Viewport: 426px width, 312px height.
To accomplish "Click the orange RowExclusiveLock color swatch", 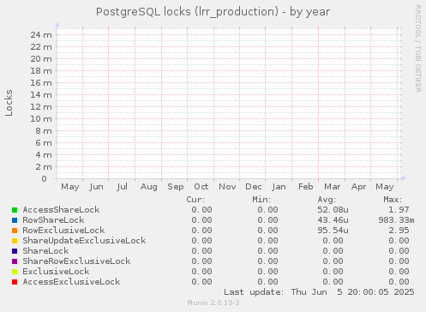I will click(15, 231).
